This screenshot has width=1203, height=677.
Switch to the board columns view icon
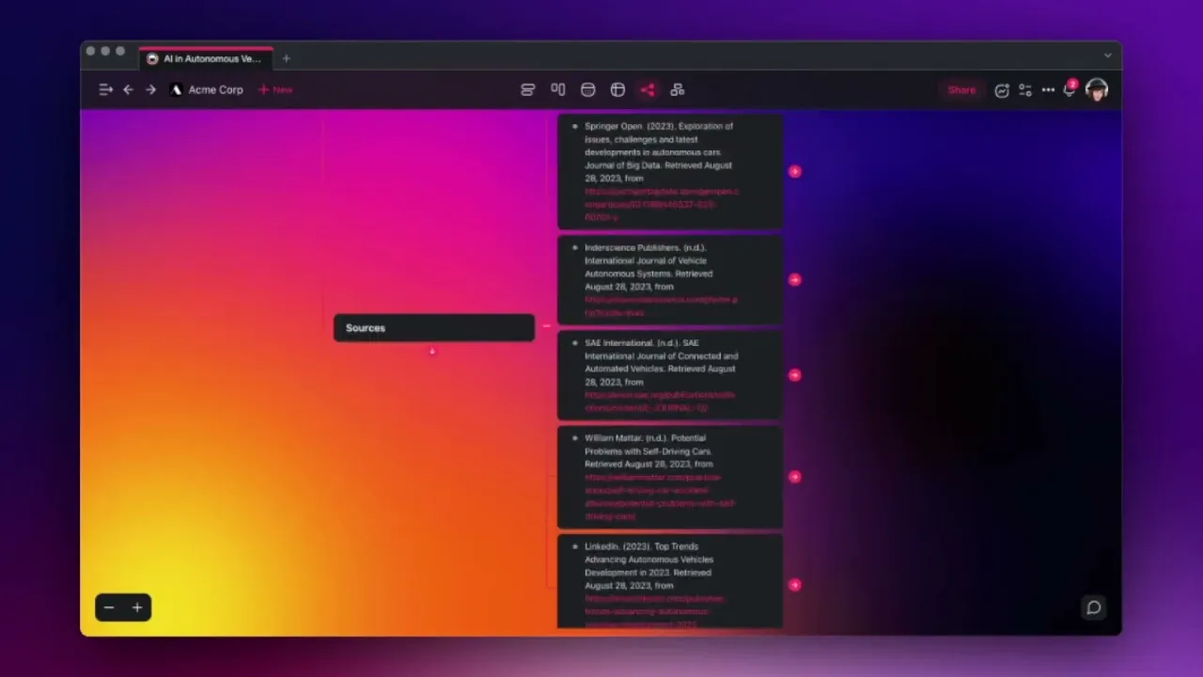(x=558, y=90)
